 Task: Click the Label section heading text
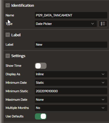(16, 35)
